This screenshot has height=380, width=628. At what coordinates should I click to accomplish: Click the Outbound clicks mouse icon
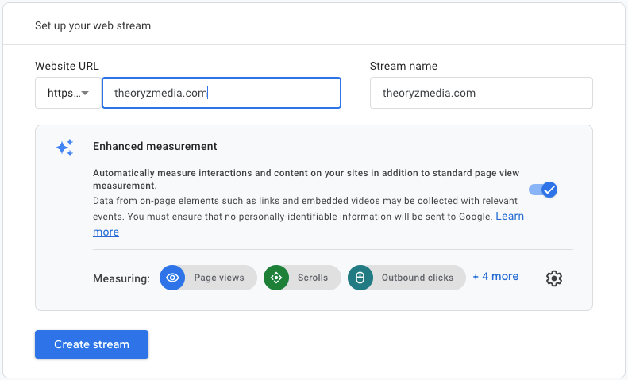360,278
